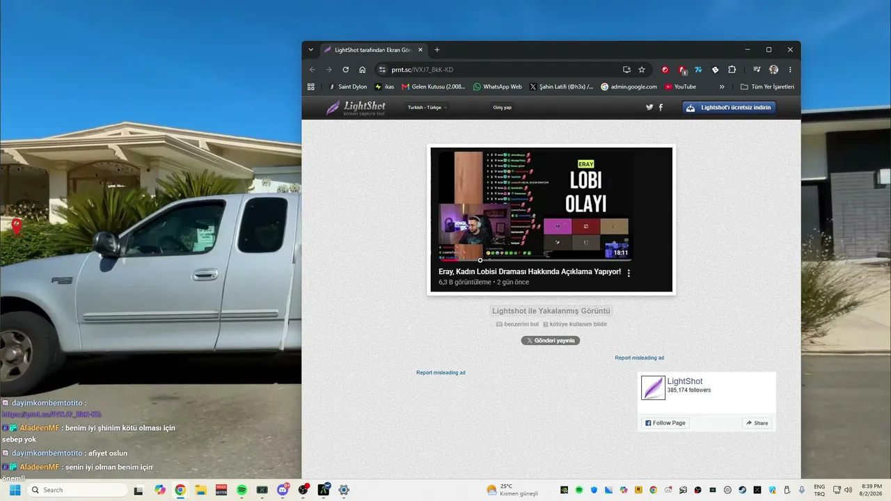891x501 pixels.
Task: Open the Windows Start menu
Action: 15,490
